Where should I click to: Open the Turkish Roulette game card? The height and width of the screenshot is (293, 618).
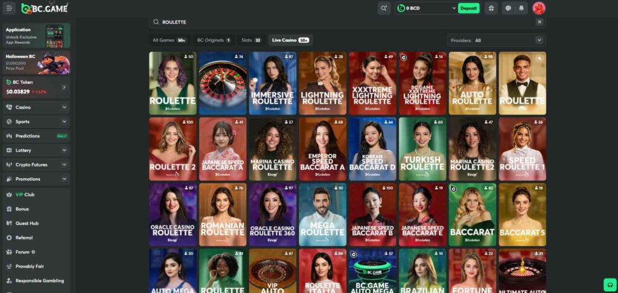coord(422,149)
